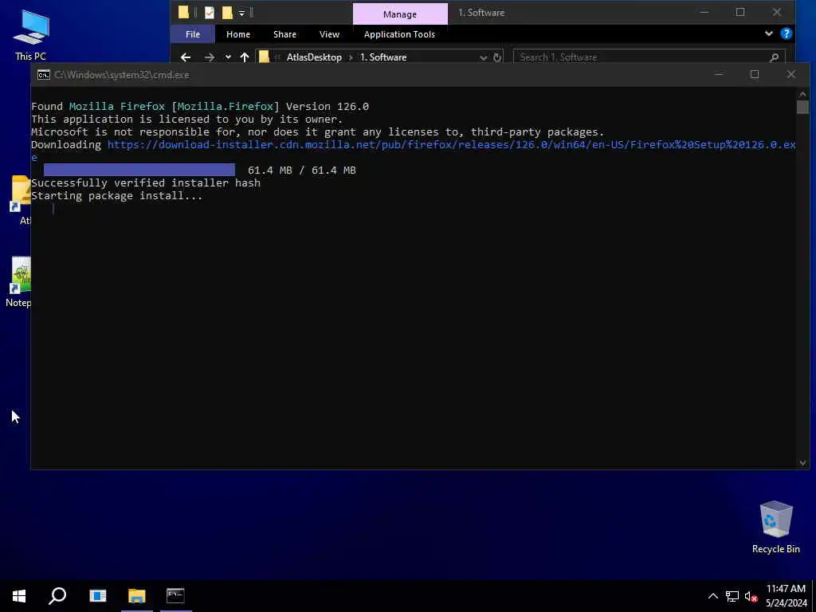
Task: Click New folder quick access icon
Action: tap(227, 13)
